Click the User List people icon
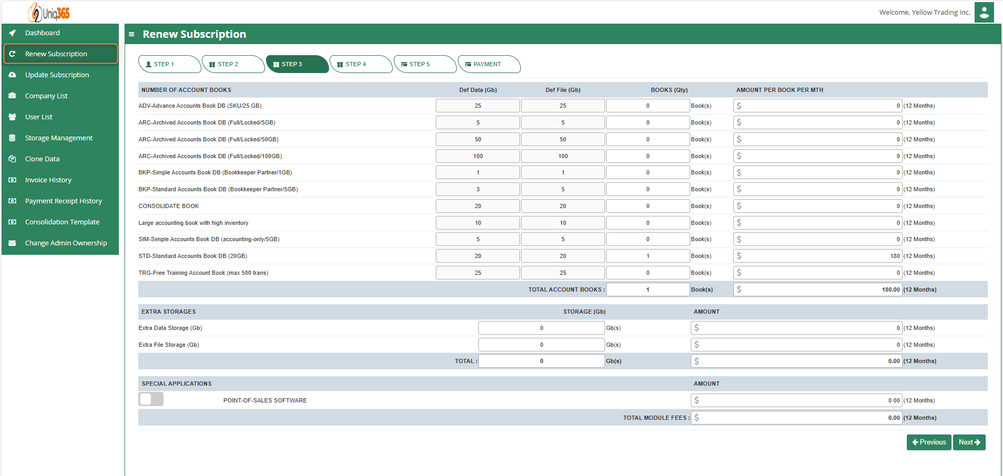 pyautogui.click(x=12, y=117)
